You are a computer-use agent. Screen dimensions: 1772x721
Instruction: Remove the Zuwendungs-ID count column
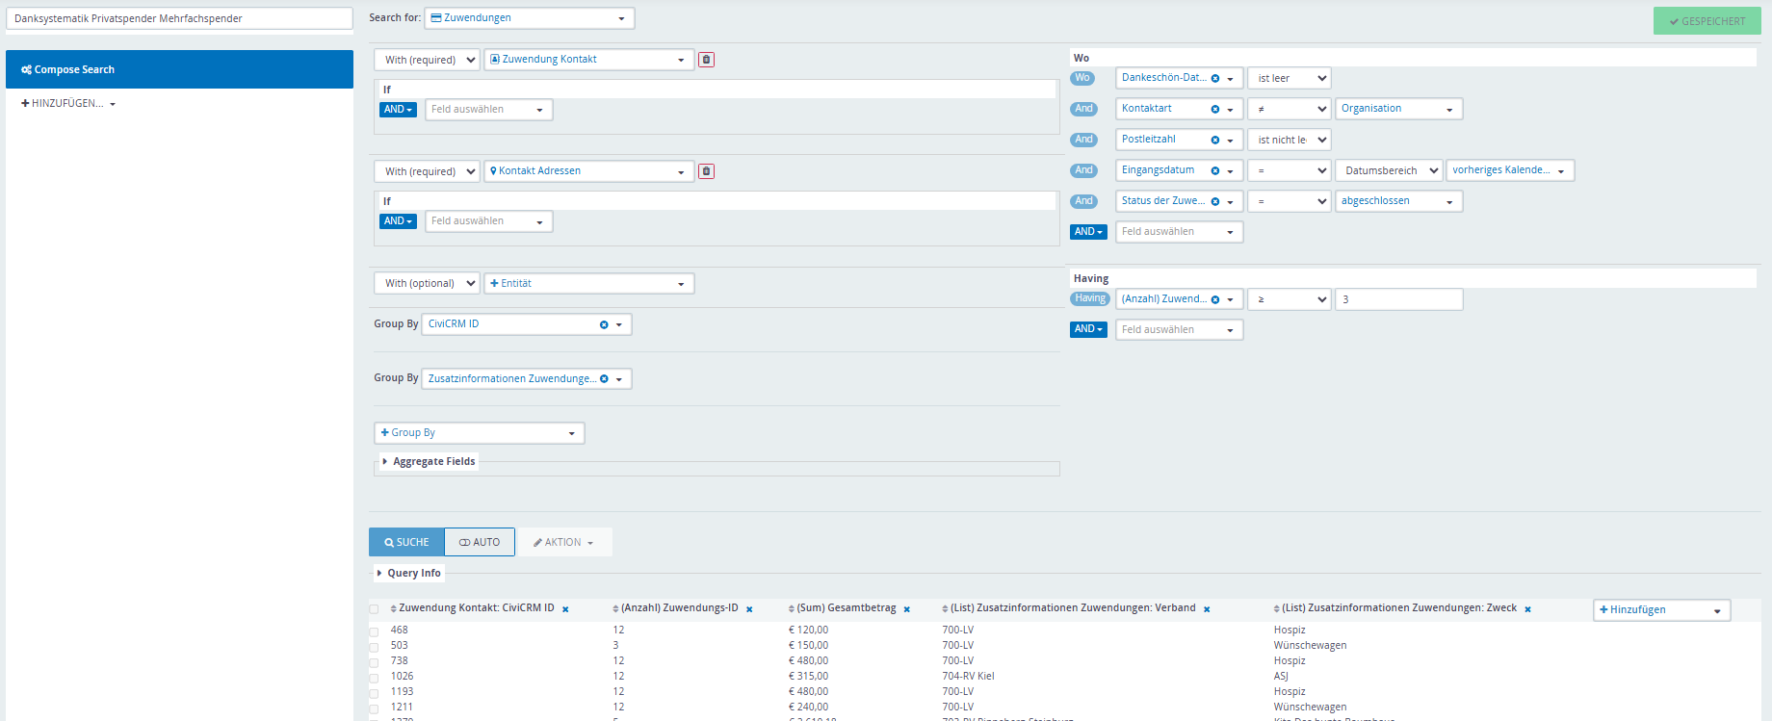749,609
